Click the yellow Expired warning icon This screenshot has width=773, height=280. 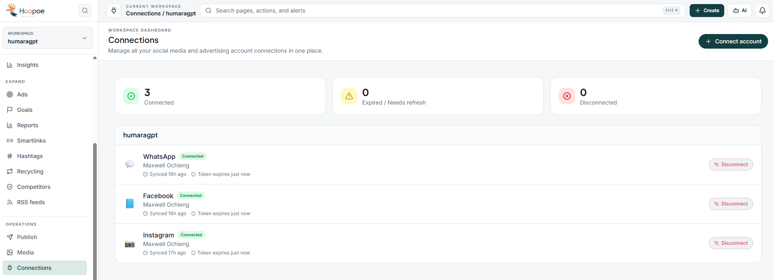(x=349, y=96)
